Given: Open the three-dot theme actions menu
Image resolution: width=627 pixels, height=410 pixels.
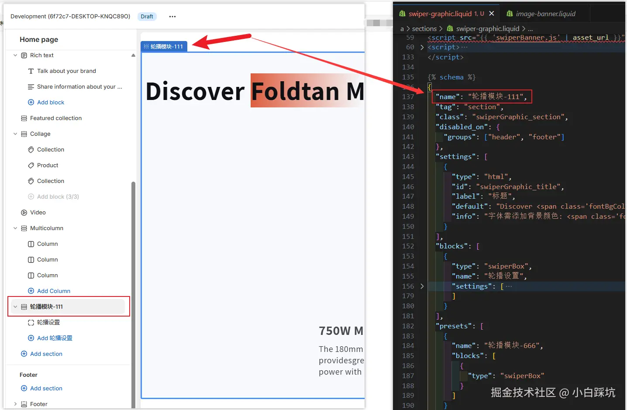Looking at the screenshot, I should pos(172,17).
